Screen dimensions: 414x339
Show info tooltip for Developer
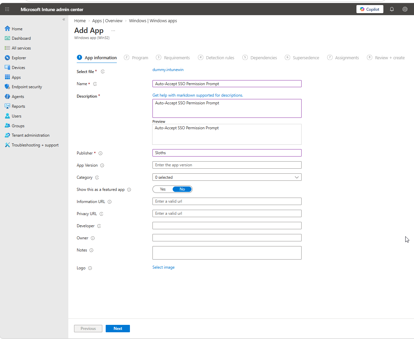[x=99, y=226]
